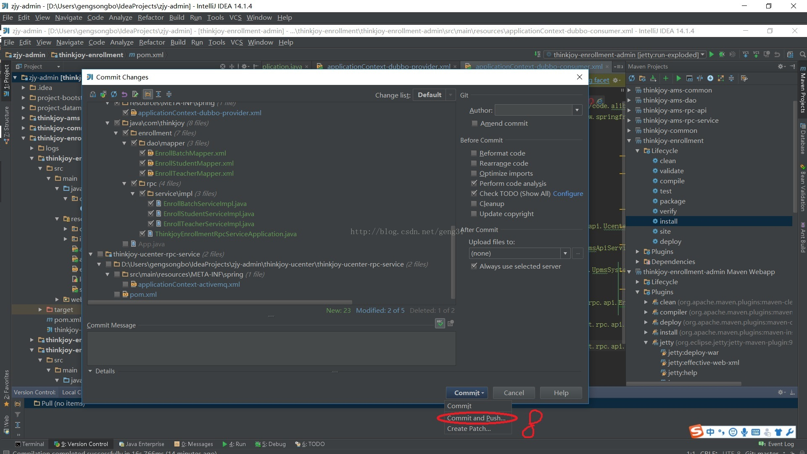Select Create Patch menu option
The height and width of the screenshot is (454, 807).
[x=469, y=428]
